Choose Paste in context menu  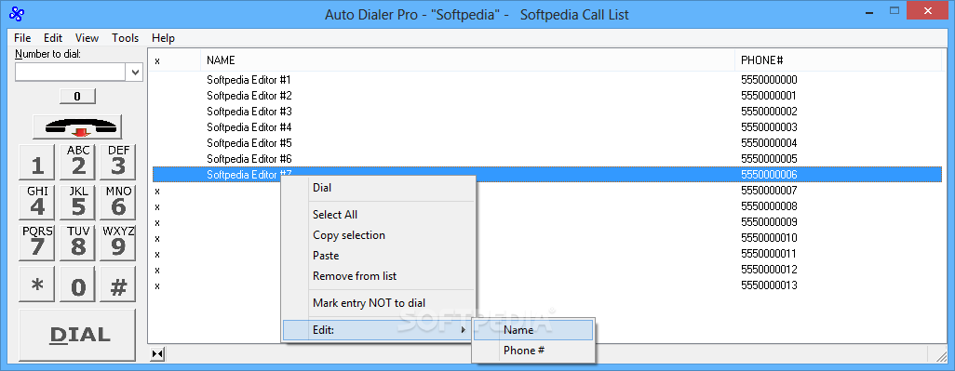(x=378, y=256)
